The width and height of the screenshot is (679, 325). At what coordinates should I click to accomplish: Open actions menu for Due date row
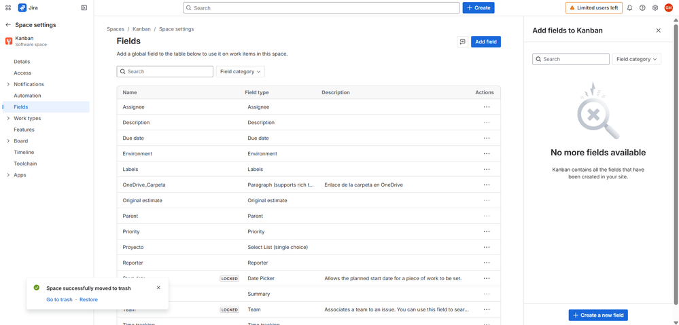(487, 138)
